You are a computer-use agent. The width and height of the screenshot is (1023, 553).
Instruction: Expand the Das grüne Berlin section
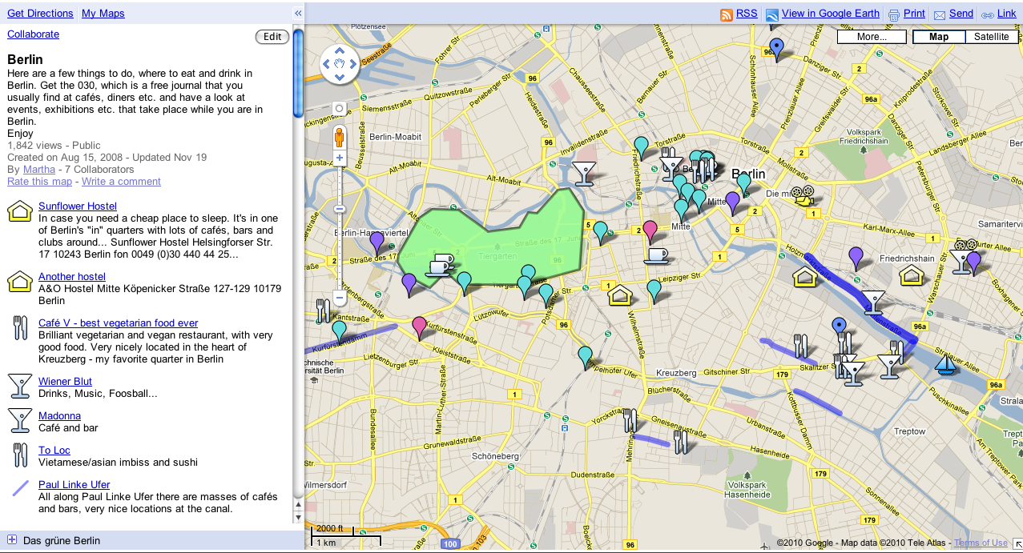12,540
